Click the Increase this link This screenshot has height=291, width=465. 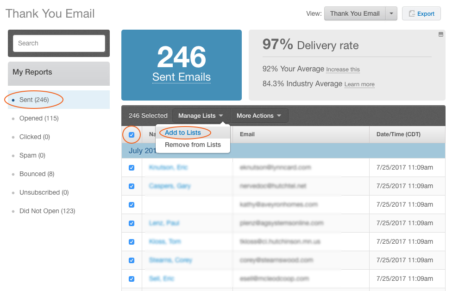pyautogui.click(x=343, y=70)
